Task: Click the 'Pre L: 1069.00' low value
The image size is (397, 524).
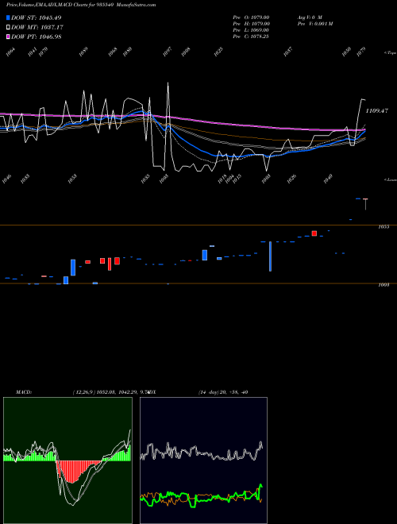Action: 251,30
